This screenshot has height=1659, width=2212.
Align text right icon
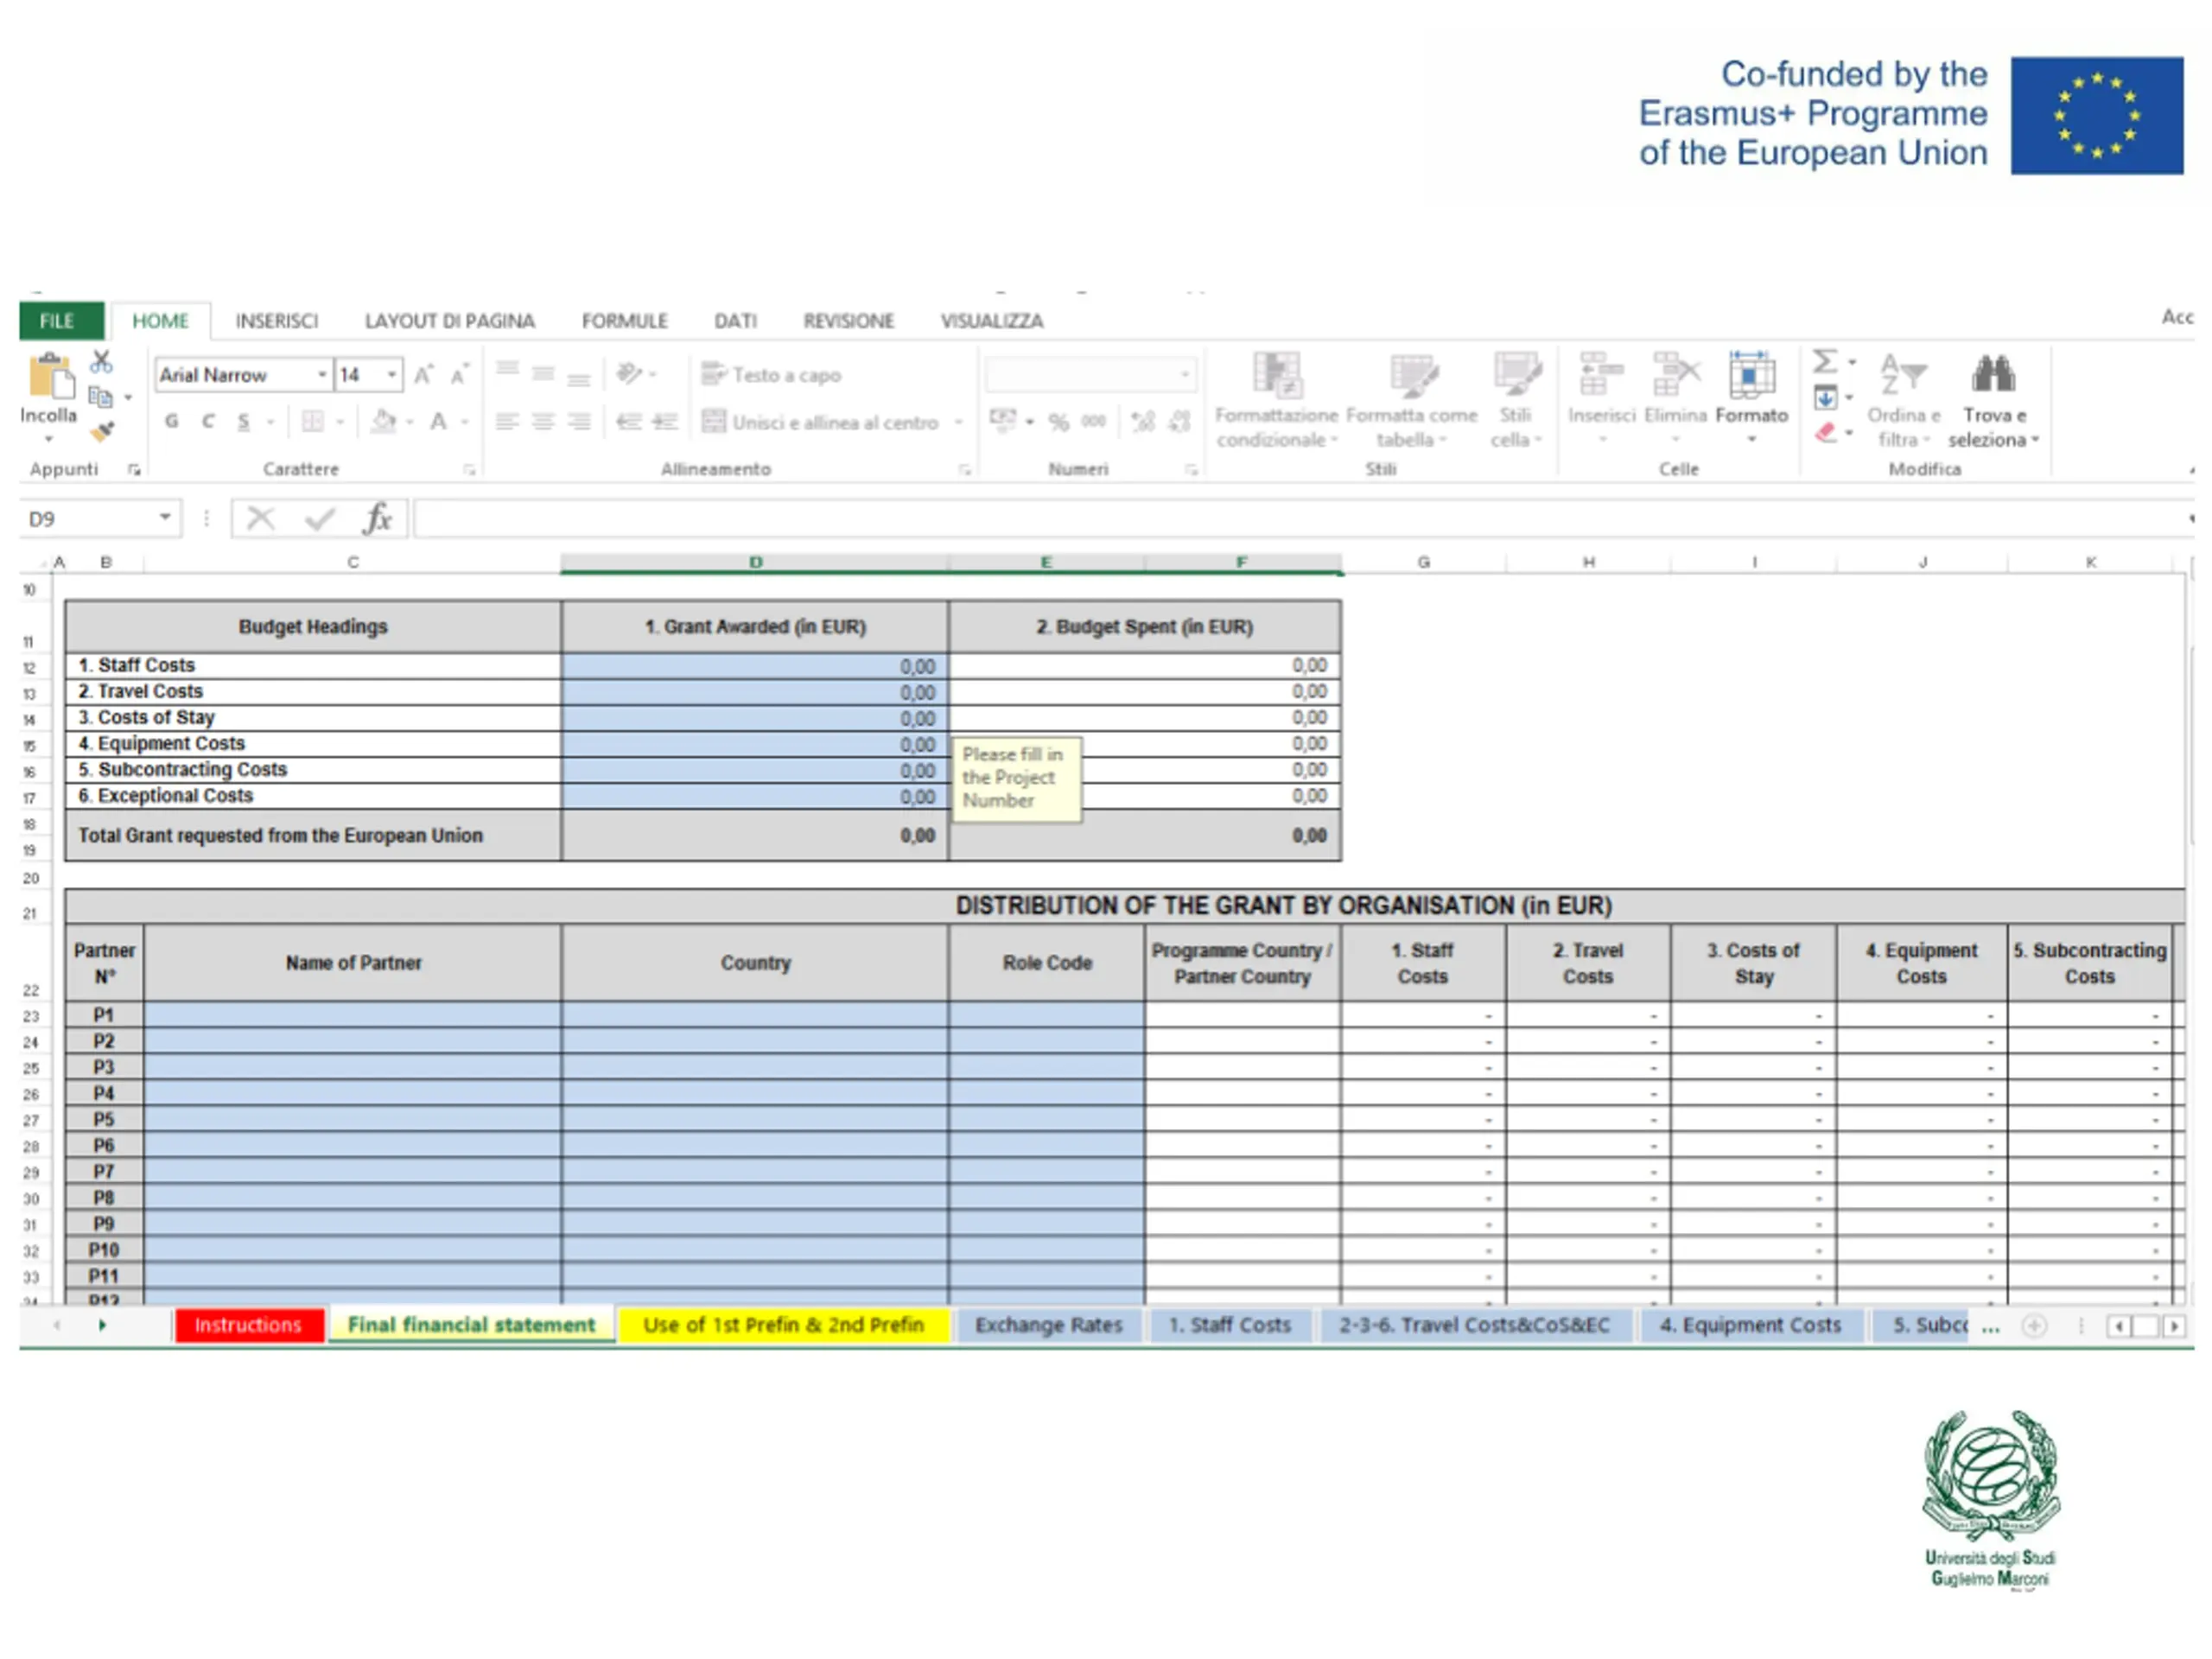tap(579, 421)
